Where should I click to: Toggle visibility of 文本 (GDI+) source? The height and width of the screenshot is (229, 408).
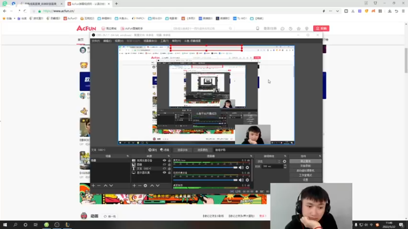coord(164,168)
